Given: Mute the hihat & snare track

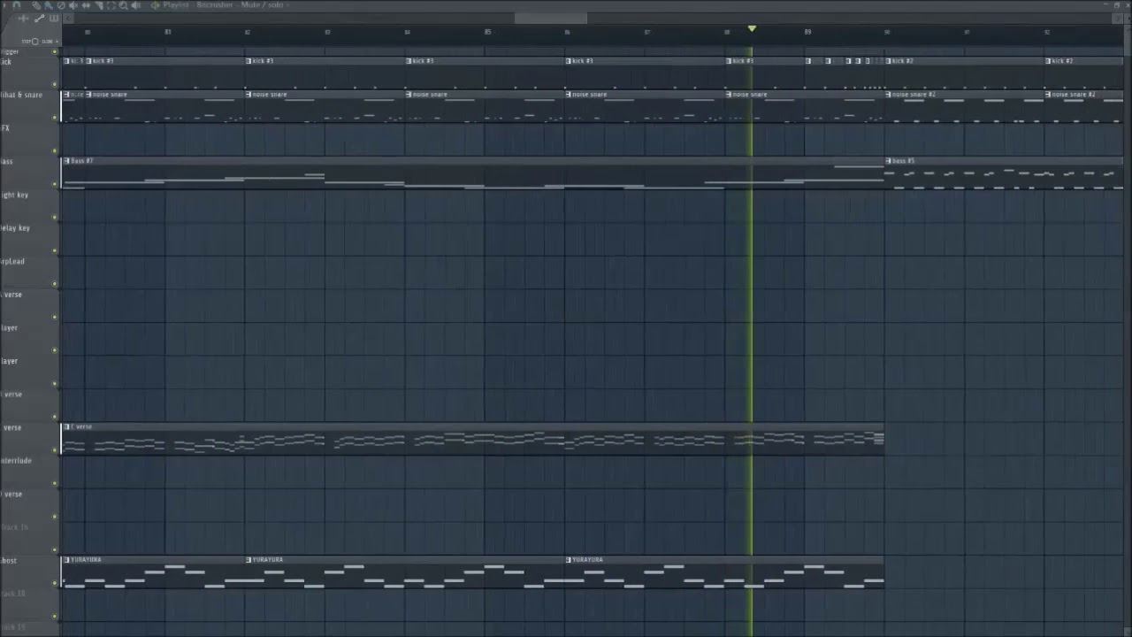Looking at the screenshot, I should (55, 118).
